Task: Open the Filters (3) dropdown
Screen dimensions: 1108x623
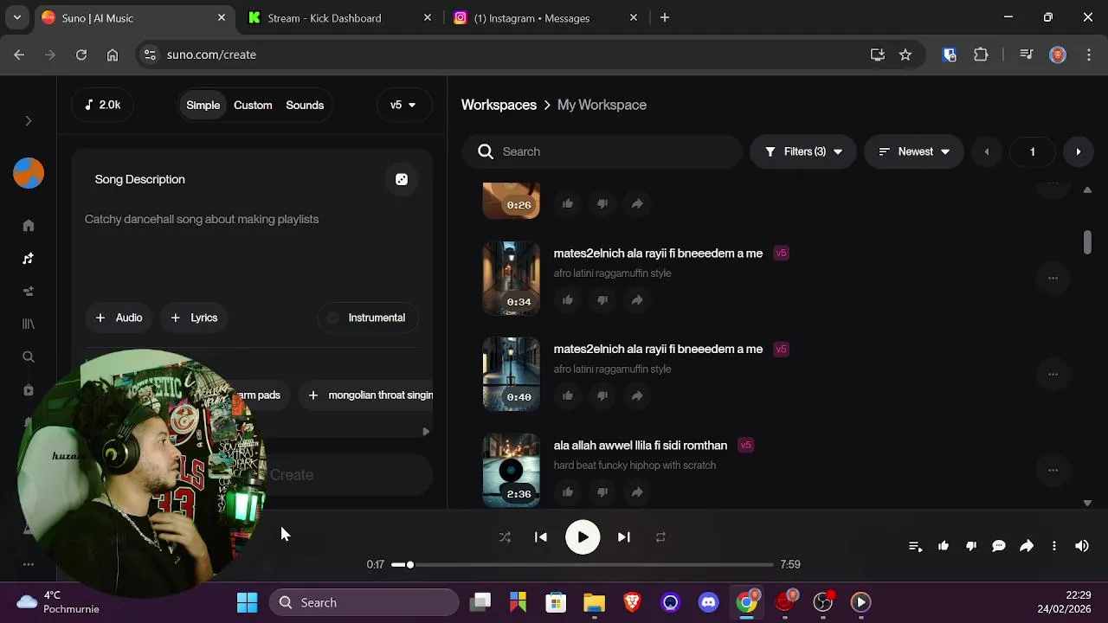Action: (x=803, y=151)
